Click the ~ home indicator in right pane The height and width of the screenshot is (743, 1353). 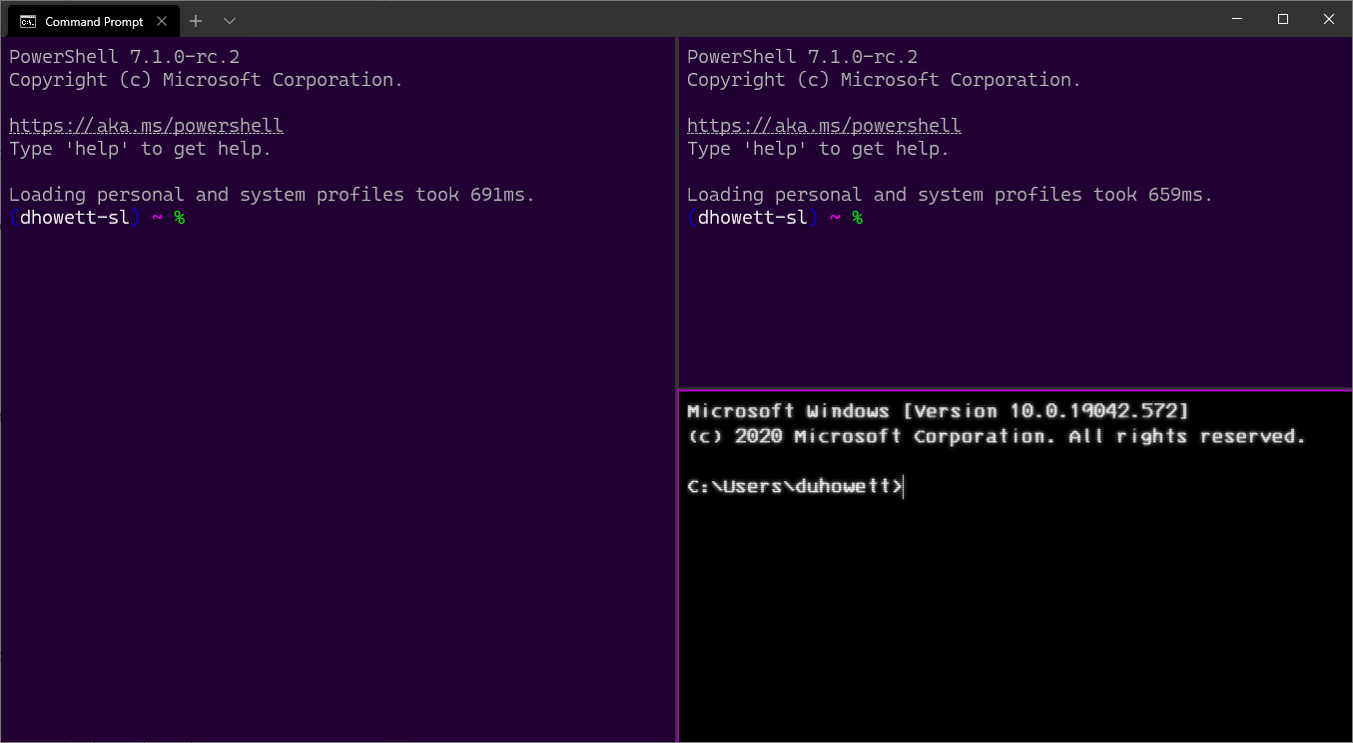pos(836,217)
